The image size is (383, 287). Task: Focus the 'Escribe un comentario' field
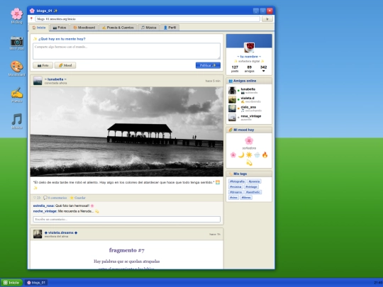126,219
